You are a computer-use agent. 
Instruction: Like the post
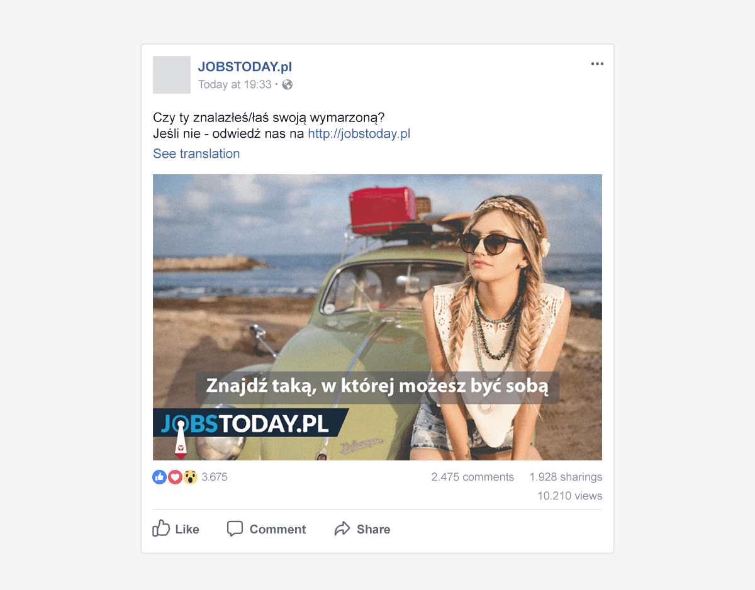pos(176,528)
